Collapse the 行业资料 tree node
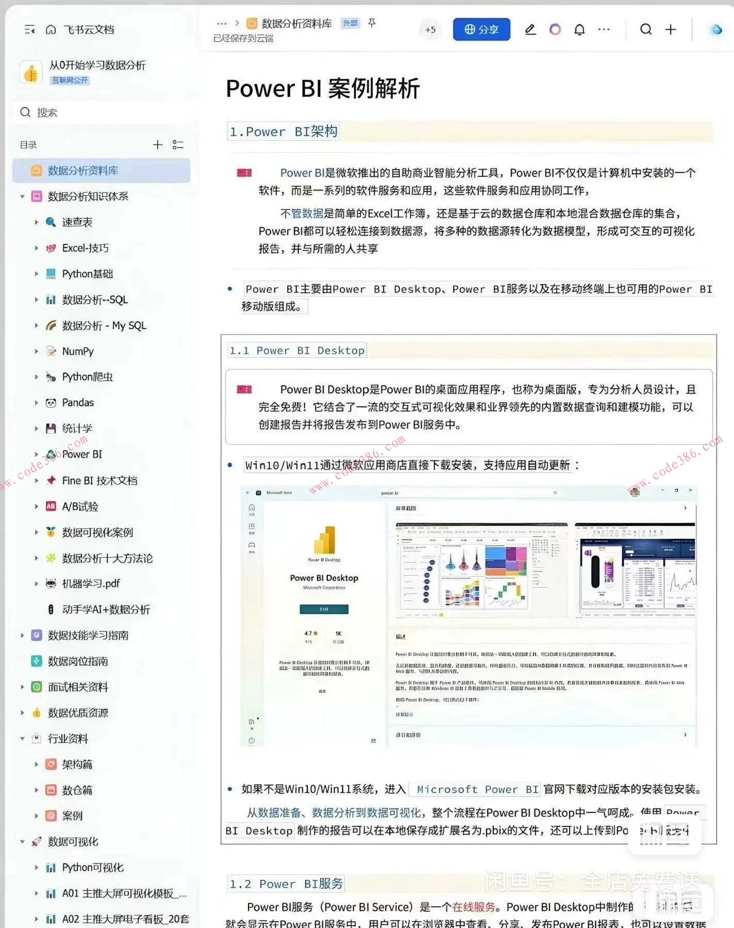Viewport: 734px width, 928px height. (22, 738)
